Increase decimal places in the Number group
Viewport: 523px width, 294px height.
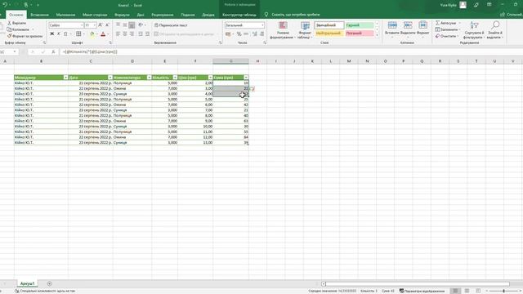coord(255,34)
